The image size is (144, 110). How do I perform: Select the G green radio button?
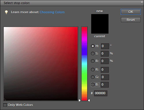click(x=93, y=77)
